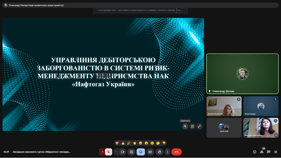Select Олександр Шегеда's pinned video tile
The image size is (281, 158).
click(242, 74)
